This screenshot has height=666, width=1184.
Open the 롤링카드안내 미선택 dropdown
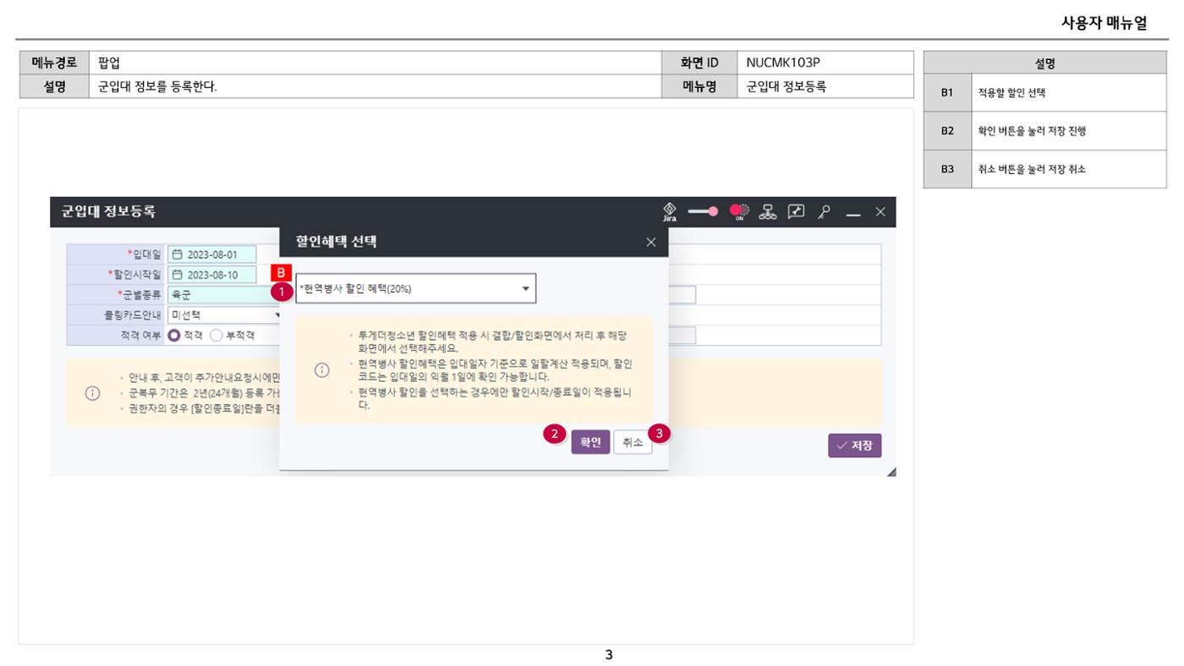pos(224,315)
